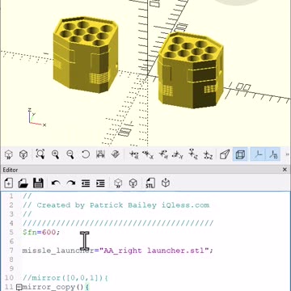
Task: Click the "AA_right launcher.stl" string
Action: (154, 251)
